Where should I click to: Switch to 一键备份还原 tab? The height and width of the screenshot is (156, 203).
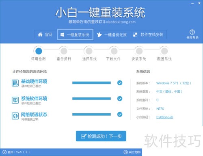[x=112, y=35]
